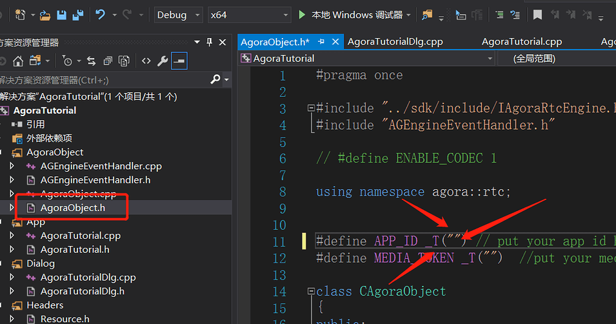Click the View Code angle-brackets icon

(146, 61)
